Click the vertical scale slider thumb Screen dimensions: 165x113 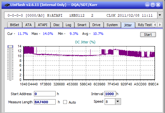(10, 46)
